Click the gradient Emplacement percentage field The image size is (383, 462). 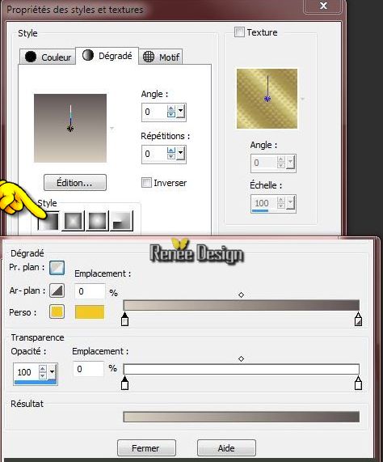tap(90, 291)
